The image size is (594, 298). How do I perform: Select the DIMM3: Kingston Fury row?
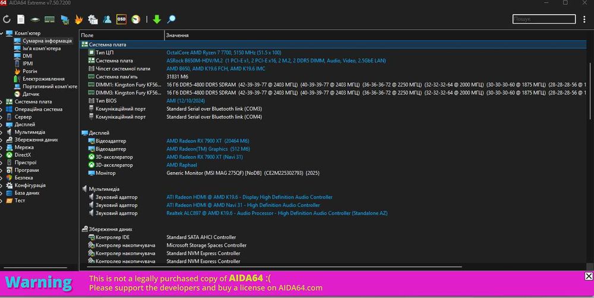click(x=333, y=93)
